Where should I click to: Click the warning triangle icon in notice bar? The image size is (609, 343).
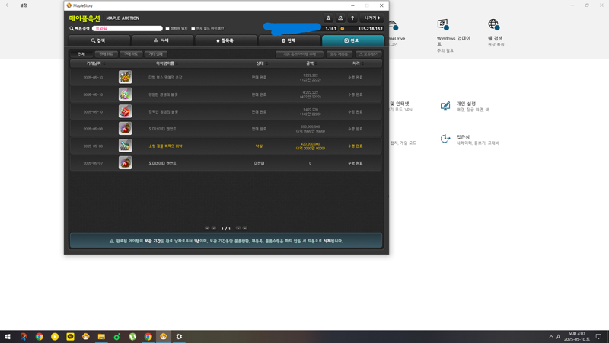coord(112,241)
